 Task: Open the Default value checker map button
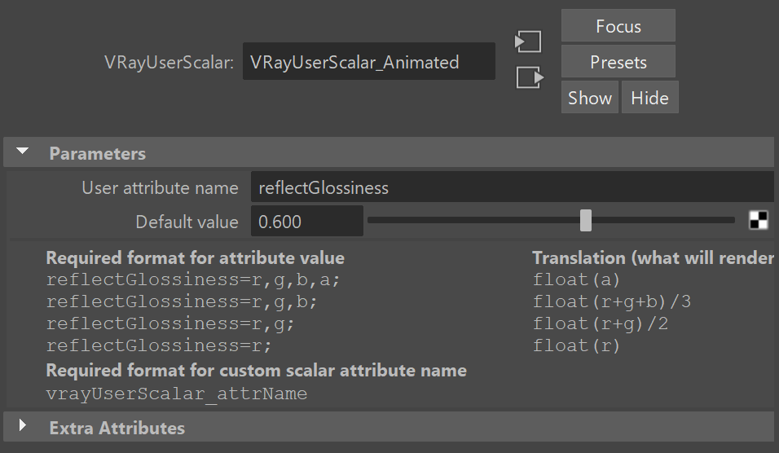pyautogui.click(x=758, y=220)
